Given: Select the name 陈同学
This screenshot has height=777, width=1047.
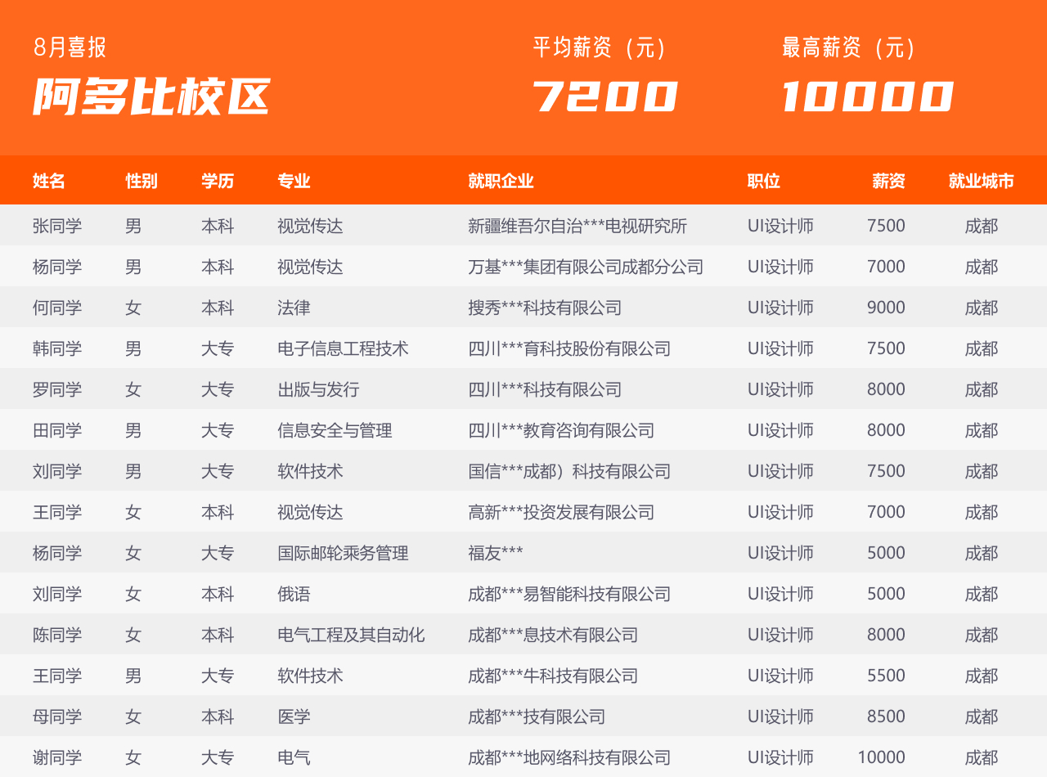Looking at the screenshot, I should click(x=57, y=635).
